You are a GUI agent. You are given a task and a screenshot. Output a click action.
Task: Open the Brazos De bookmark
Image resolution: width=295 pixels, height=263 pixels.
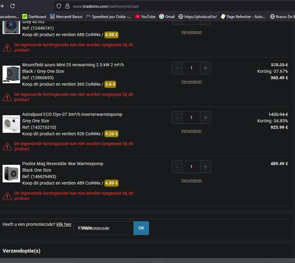pyautogui.click(x=283, y=17)
